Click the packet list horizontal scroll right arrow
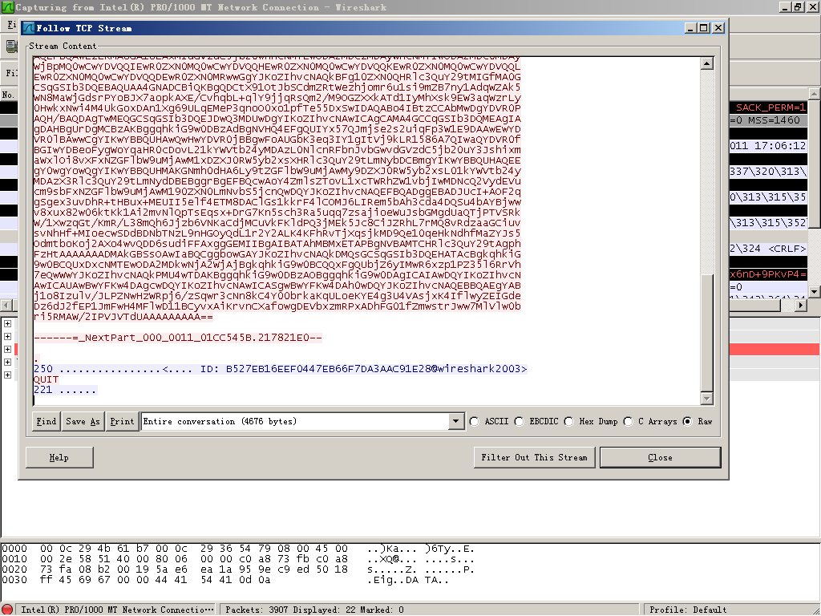Viewport: 821px width, 616px height. tap(801, 305)
